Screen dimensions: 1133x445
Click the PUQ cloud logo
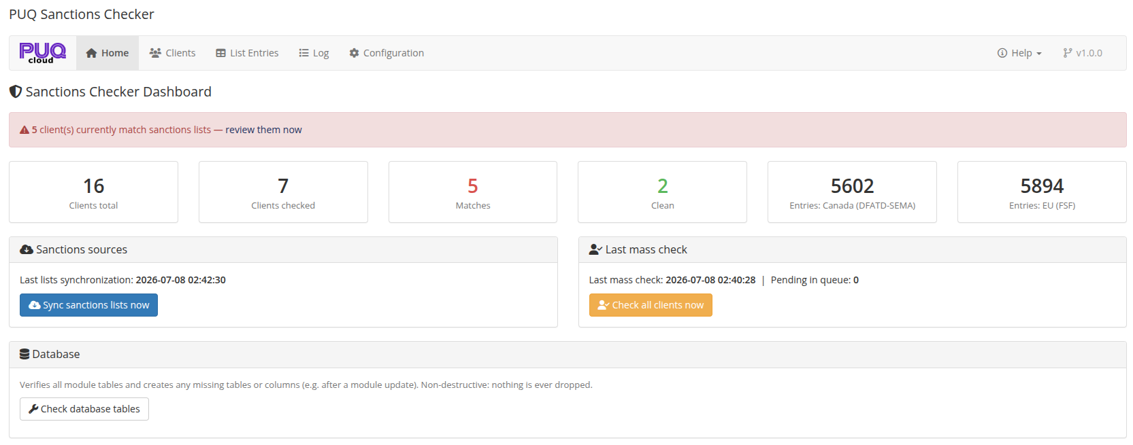tap(43, 53)
